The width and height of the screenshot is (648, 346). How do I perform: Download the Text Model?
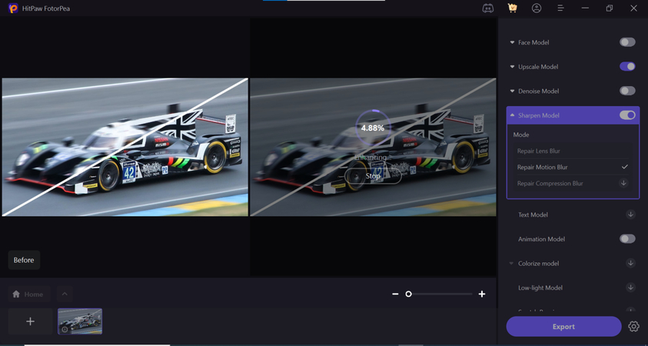click(630, 215)
